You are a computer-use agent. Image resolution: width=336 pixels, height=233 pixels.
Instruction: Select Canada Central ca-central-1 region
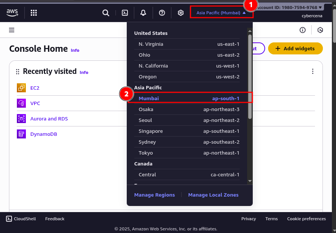(x=187, y=175)
